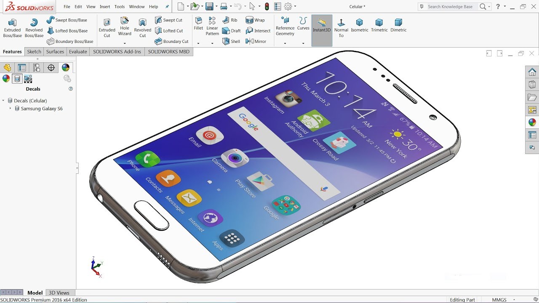Select the Intersect tool
The height and width of the screenshot is (303, 539).
tap(258, 31)
